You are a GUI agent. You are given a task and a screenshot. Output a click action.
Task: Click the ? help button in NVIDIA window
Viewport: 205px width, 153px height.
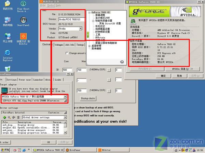tap(199, 2)
